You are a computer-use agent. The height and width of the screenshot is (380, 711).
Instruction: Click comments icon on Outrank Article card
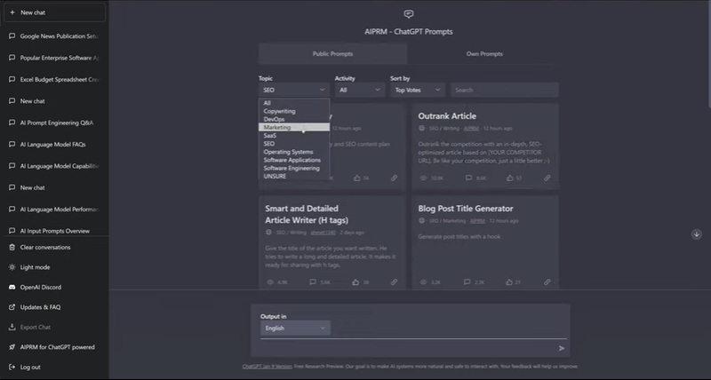(468, 178)
